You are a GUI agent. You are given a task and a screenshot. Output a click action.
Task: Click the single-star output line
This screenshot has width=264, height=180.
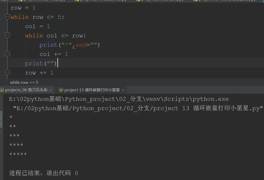[x=11, y=117]
